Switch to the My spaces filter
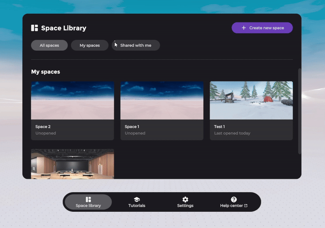 point(89,45)
